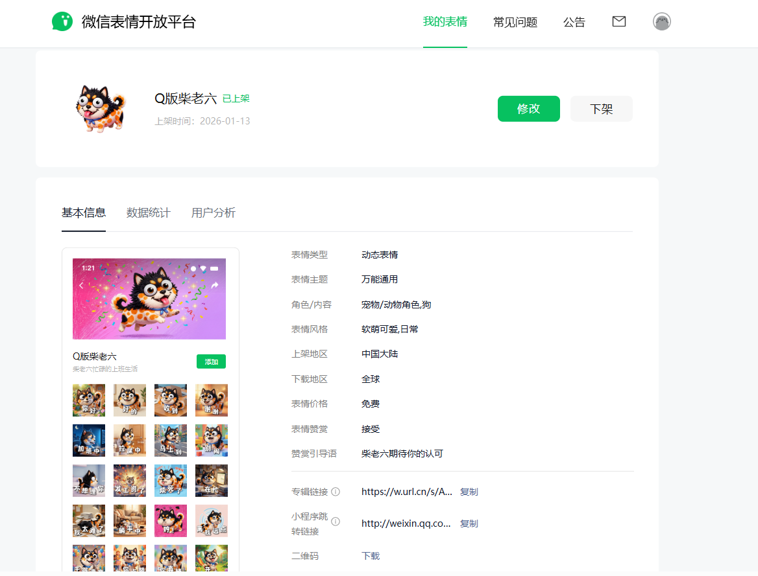Click the 下架 button

[x=602, y=109]
